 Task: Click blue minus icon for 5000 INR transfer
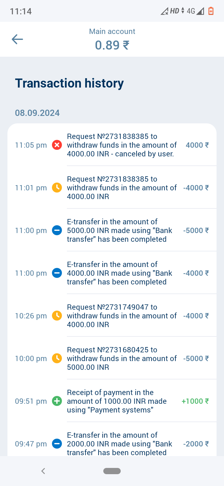(57, 231)
